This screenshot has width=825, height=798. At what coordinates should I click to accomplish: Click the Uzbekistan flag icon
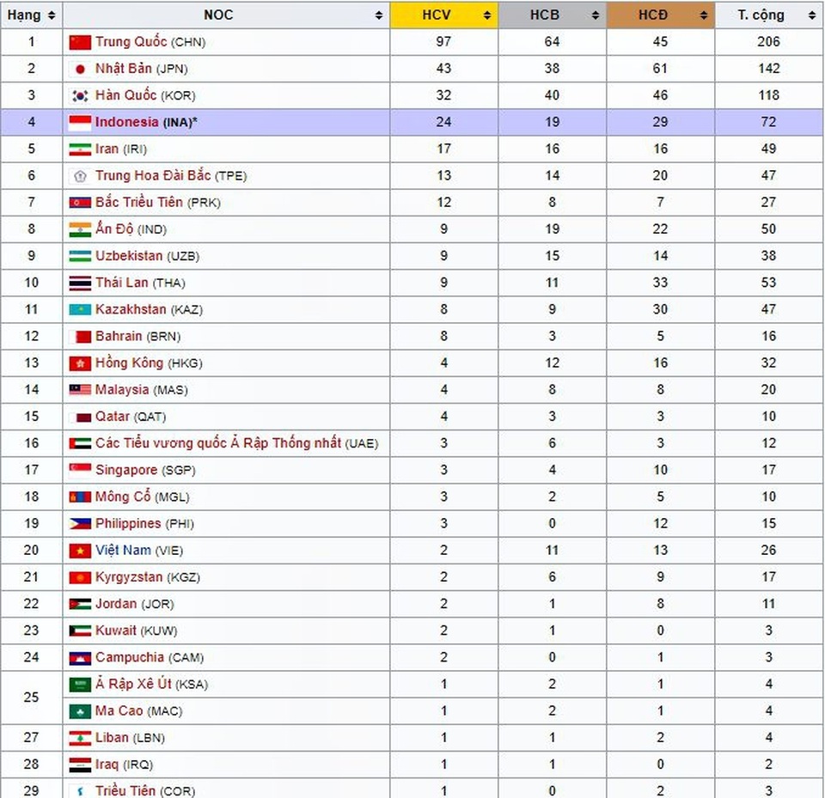pyautogui.click(x=80, y=256)
